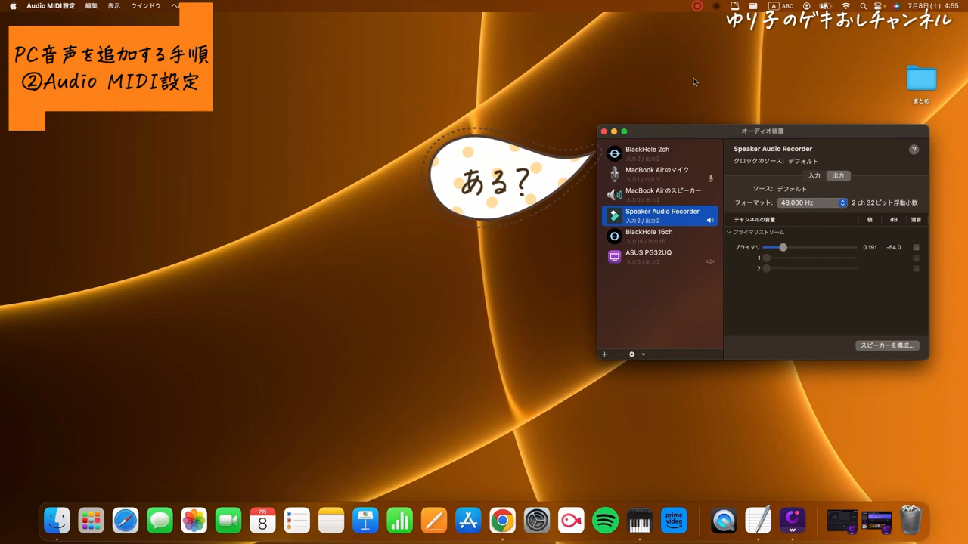Viewport: 968px width, 544px height.
Task: Open the 編集 menu
Action: (x=92, y=6)
